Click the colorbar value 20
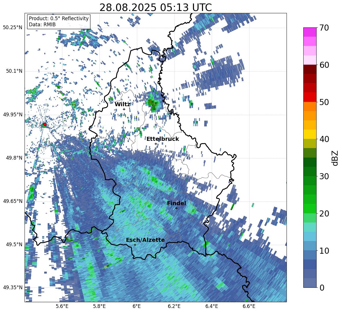 coord(324,214)
